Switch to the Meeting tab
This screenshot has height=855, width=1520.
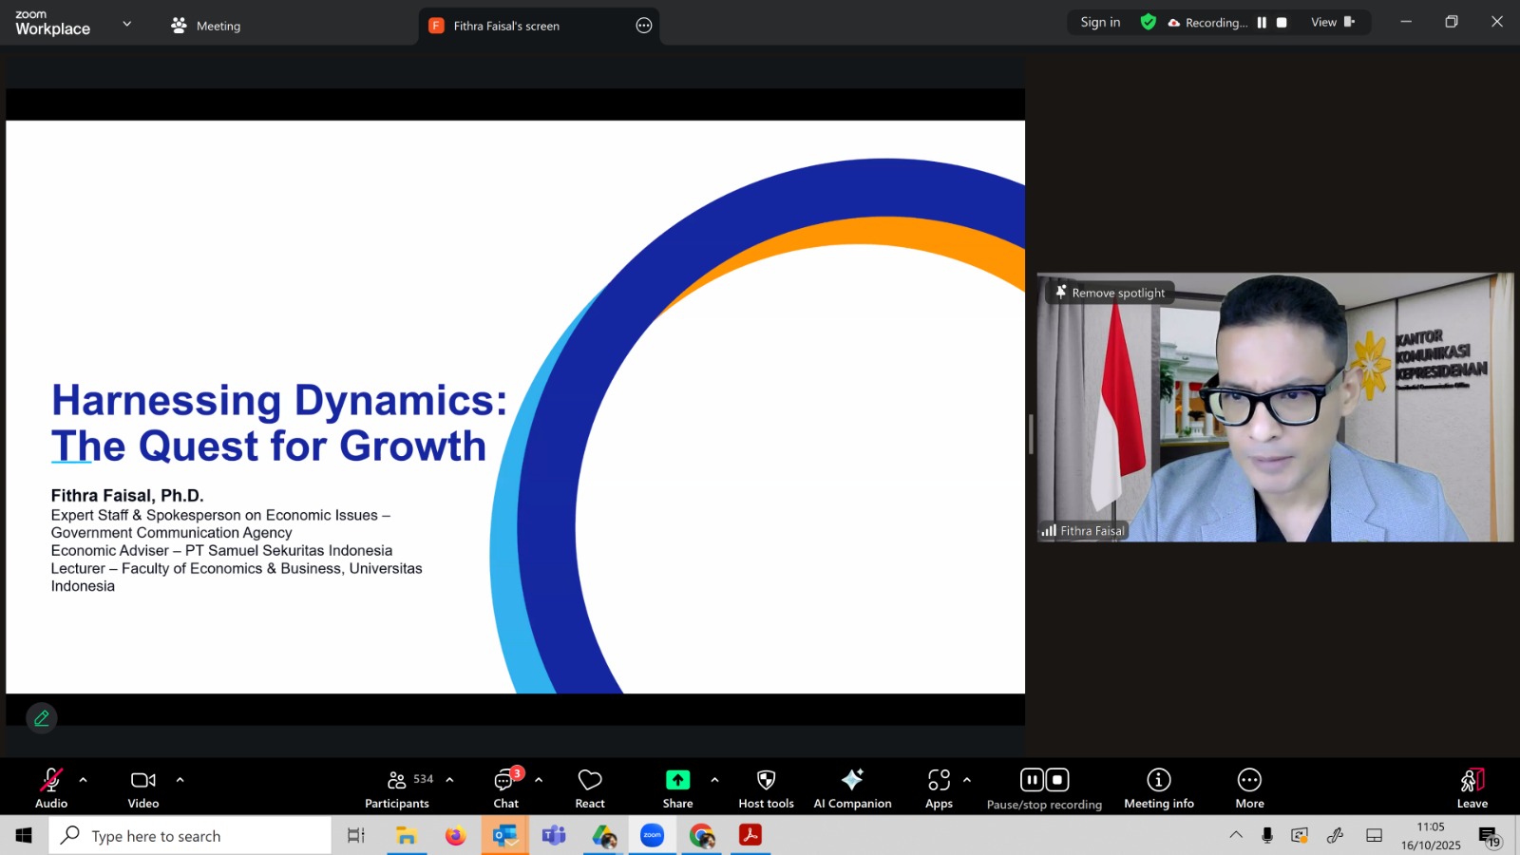click(x=206, y=26)
